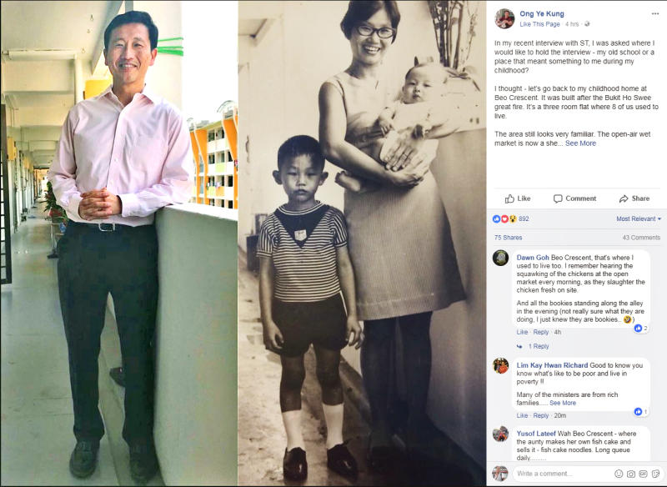Attach a photo using the camera icon
The height and width of the screenshot is (487, 667).
pyautogui.click(x=631, y=474)
